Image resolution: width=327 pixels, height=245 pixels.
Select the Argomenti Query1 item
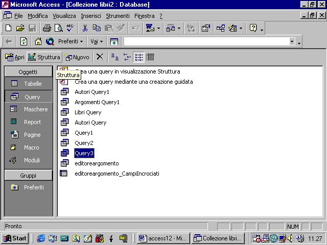(97, 102)
